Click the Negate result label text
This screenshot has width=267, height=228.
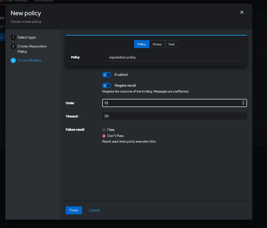click(x=125, y=85)
